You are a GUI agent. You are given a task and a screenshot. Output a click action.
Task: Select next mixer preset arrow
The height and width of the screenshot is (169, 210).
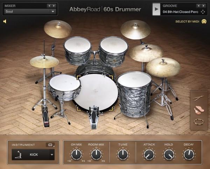click(x=54, y=6)
